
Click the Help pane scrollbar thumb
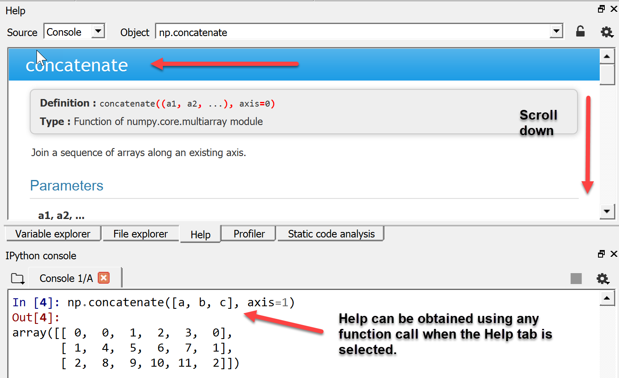[607, 75]
